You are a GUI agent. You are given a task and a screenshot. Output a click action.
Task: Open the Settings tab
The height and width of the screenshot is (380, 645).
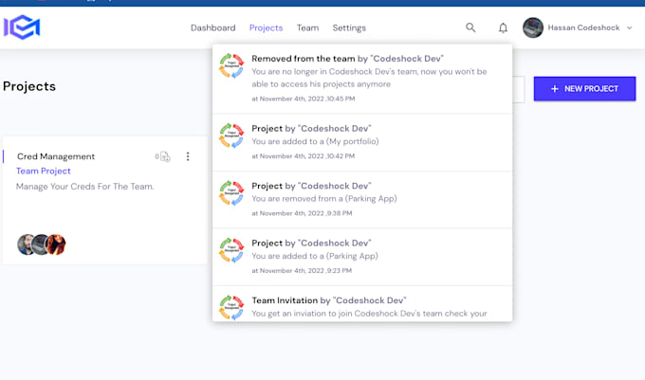click(x=349, y=28)
